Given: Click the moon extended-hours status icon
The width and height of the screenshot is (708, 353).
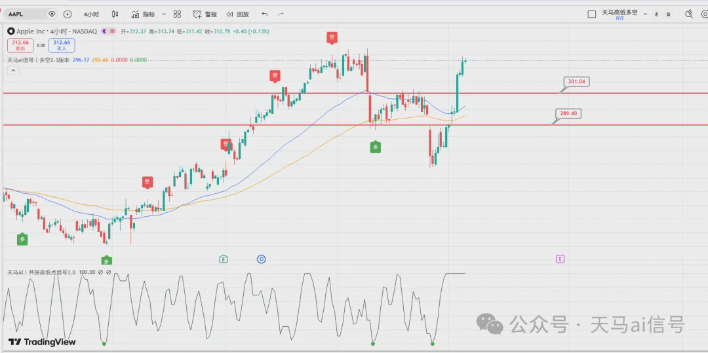Looking at the screenshot, I should click(x=104, y=31).
